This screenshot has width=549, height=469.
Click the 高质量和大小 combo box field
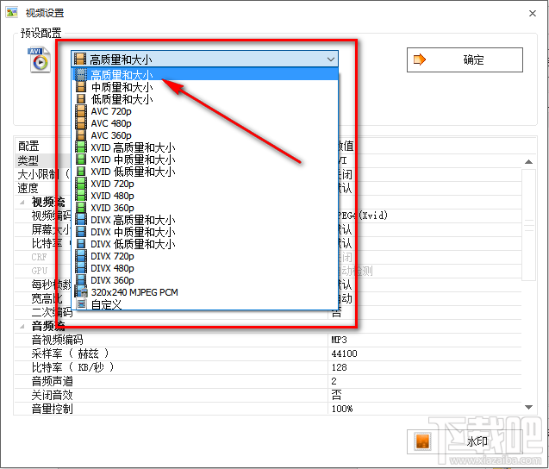click(204, 59)
